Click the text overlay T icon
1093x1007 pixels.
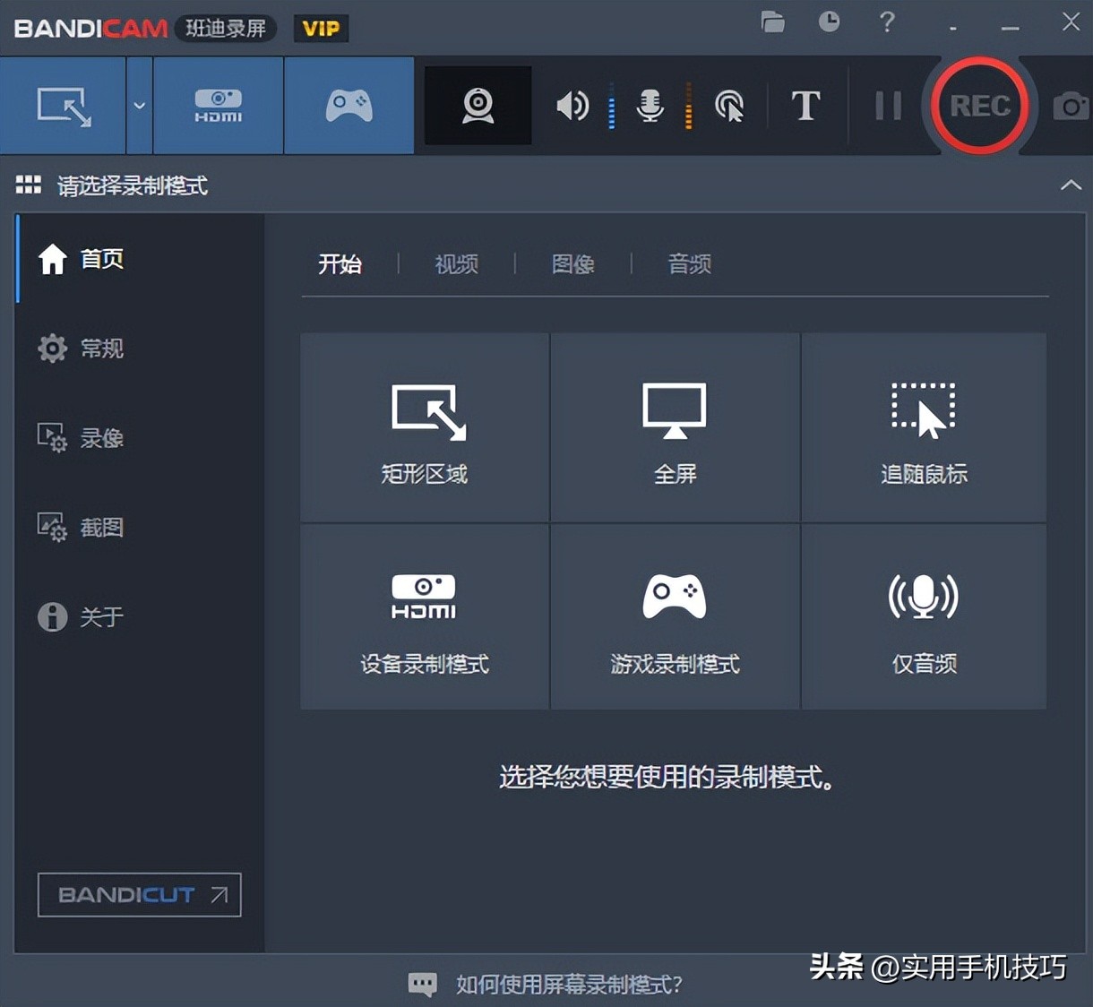(x=805, y=105)
